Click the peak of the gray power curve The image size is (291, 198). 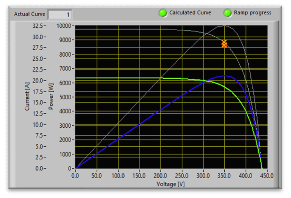click(x=224, y=26)
